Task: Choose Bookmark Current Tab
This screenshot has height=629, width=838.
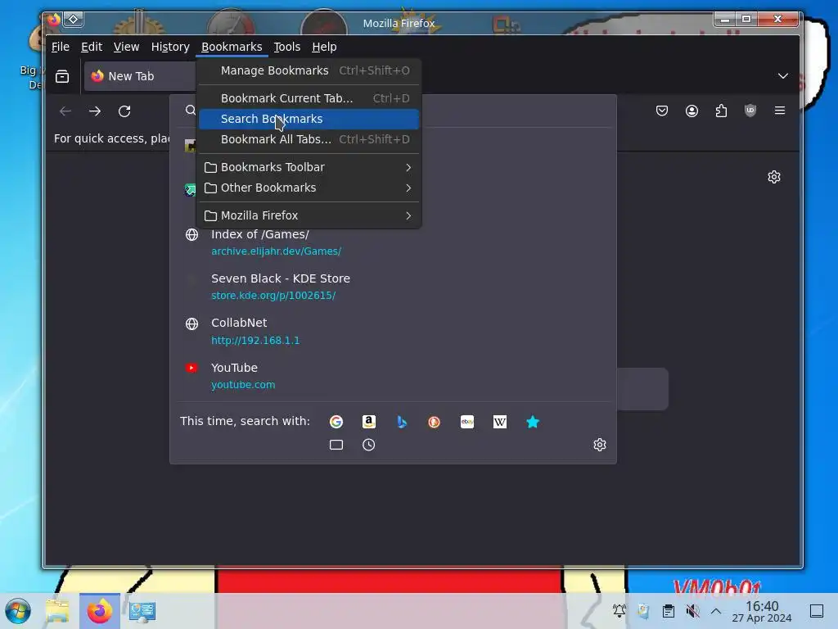Action: point(309,98)
